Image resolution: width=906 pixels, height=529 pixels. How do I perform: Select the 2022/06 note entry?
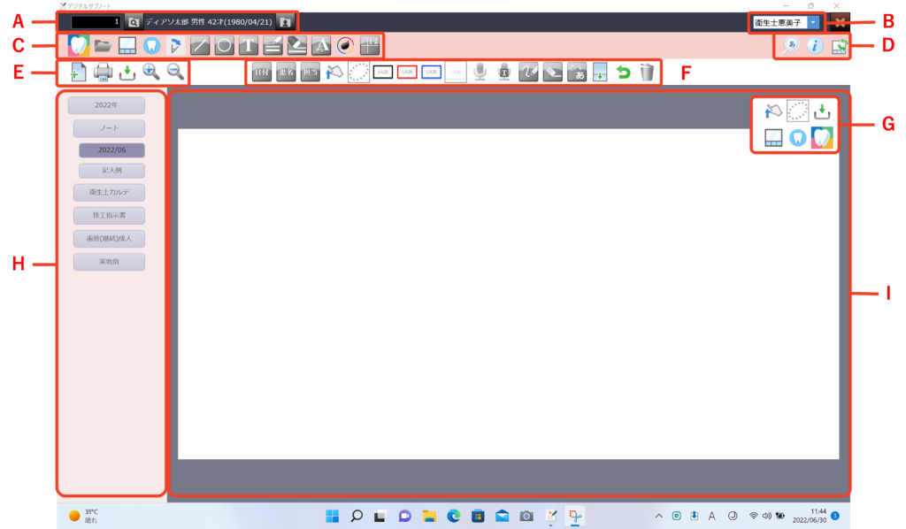[111, 150]
